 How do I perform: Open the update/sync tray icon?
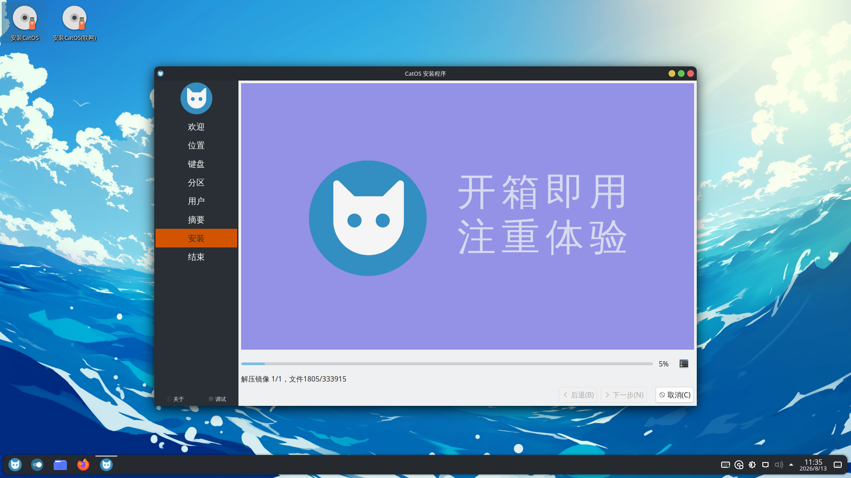[x=739, y=465]
